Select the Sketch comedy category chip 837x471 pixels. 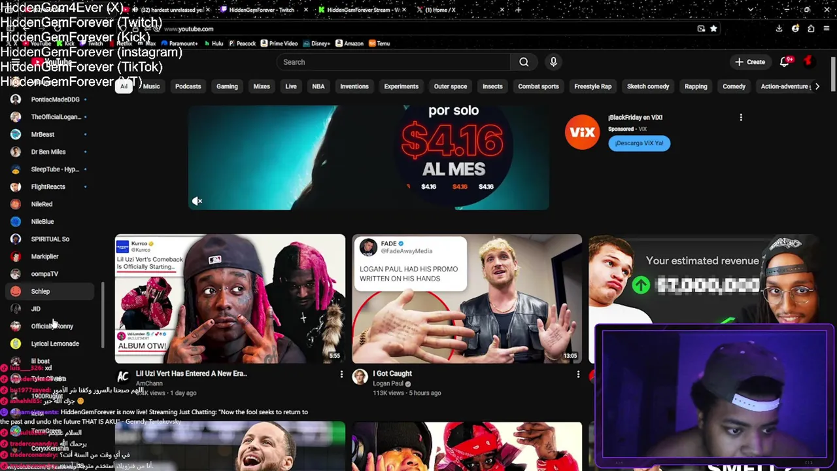[648, 86]
